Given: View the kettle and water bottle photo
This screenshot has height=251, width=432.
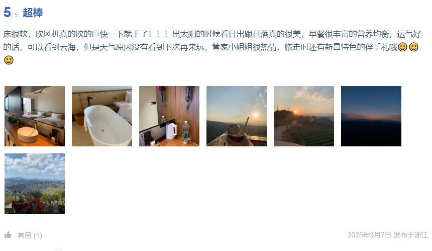Looking at the screenshot, I should (169, 116).
